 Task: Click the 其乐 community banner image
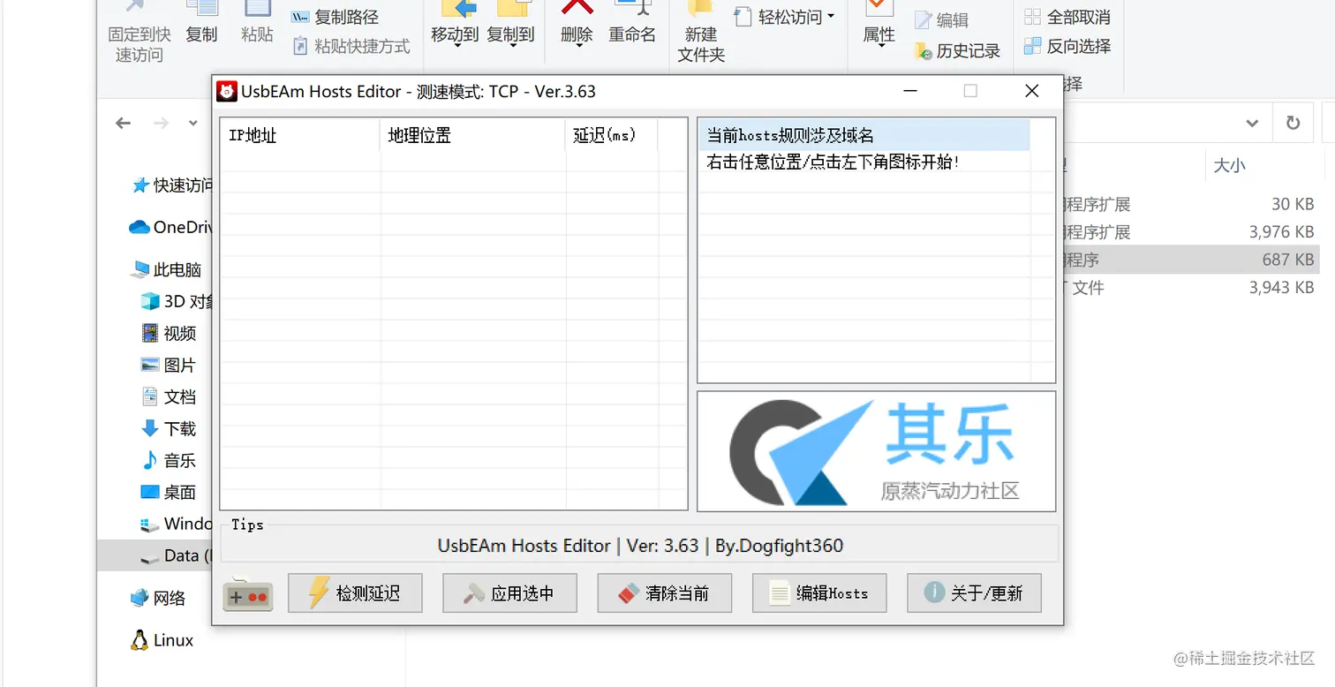tap(876, 451)
